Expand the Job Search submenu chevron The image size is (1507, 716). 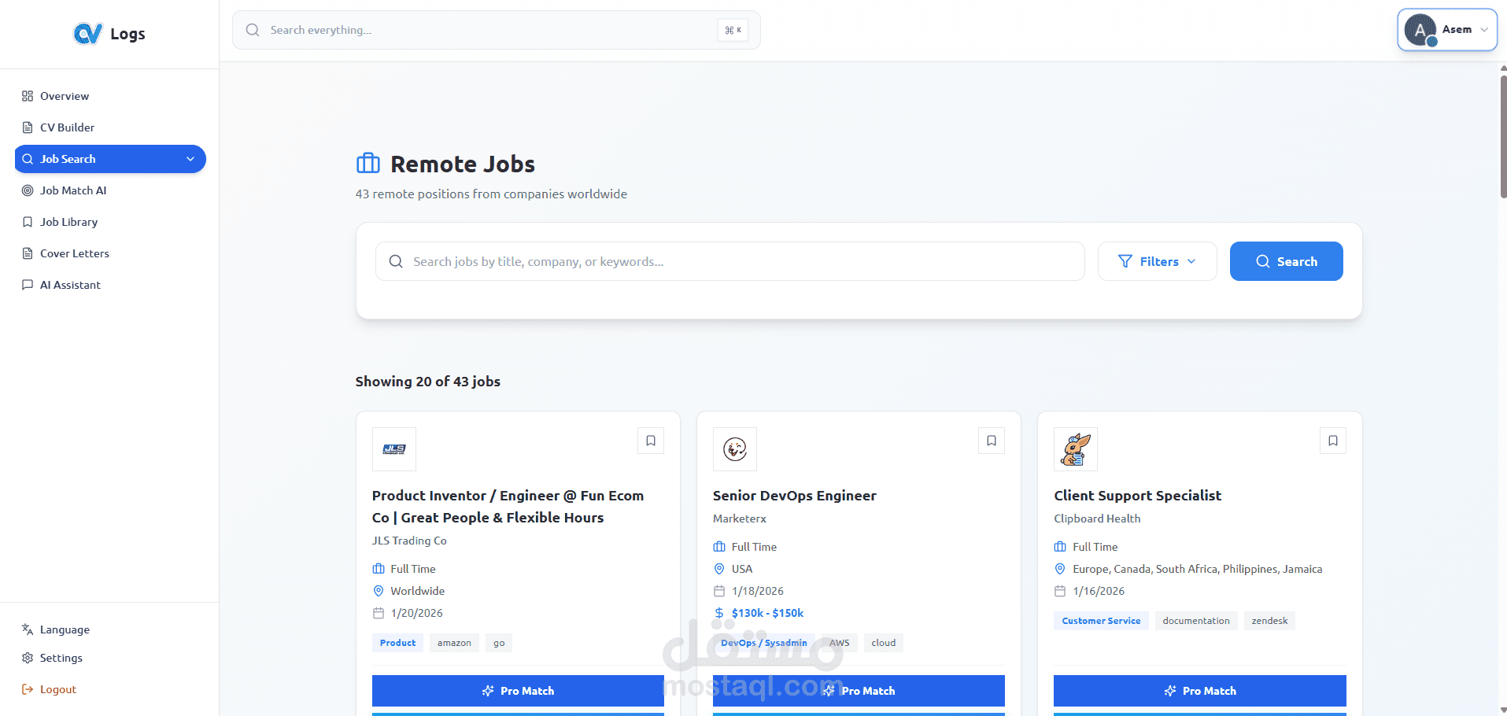190,159
